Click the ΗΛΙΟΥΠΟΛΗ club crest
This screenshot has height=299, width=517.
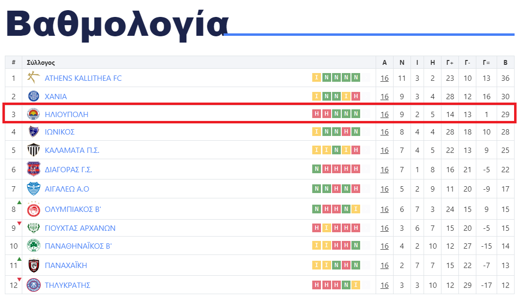click(x=33, y=114)
